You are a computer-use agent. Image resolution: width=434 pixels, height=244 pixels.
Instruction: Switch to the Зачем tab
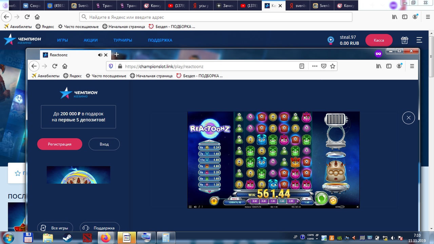(225, 6)
